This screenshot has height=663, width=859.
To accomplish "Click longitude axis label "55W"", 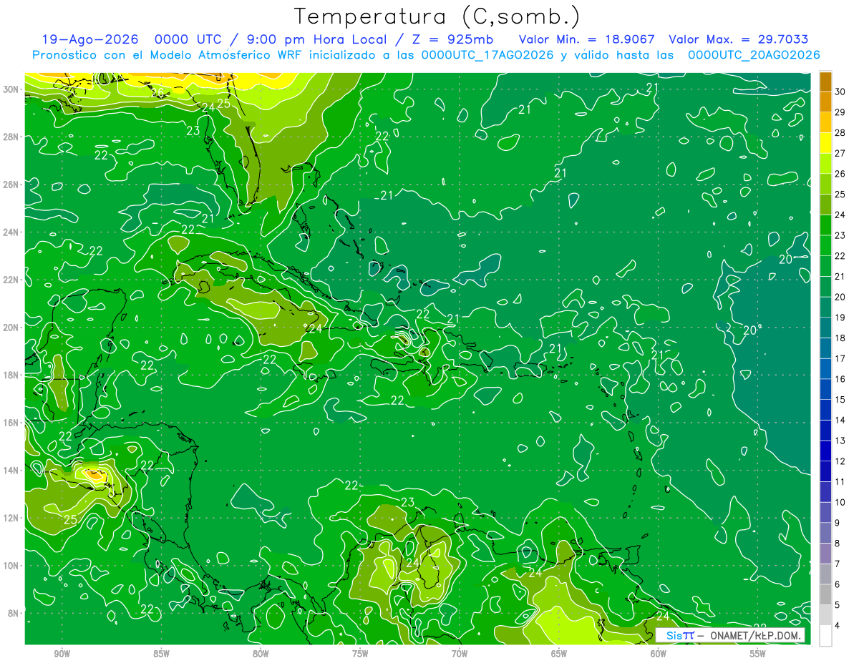I will [758, 654].
